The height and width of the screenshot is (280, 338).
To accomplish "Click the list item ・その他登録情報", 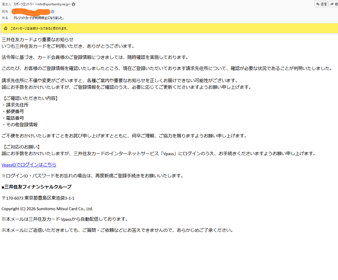I will (x=20, y=125).
